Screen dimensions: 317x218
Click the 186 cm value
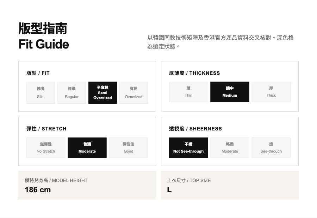point(38,190)
